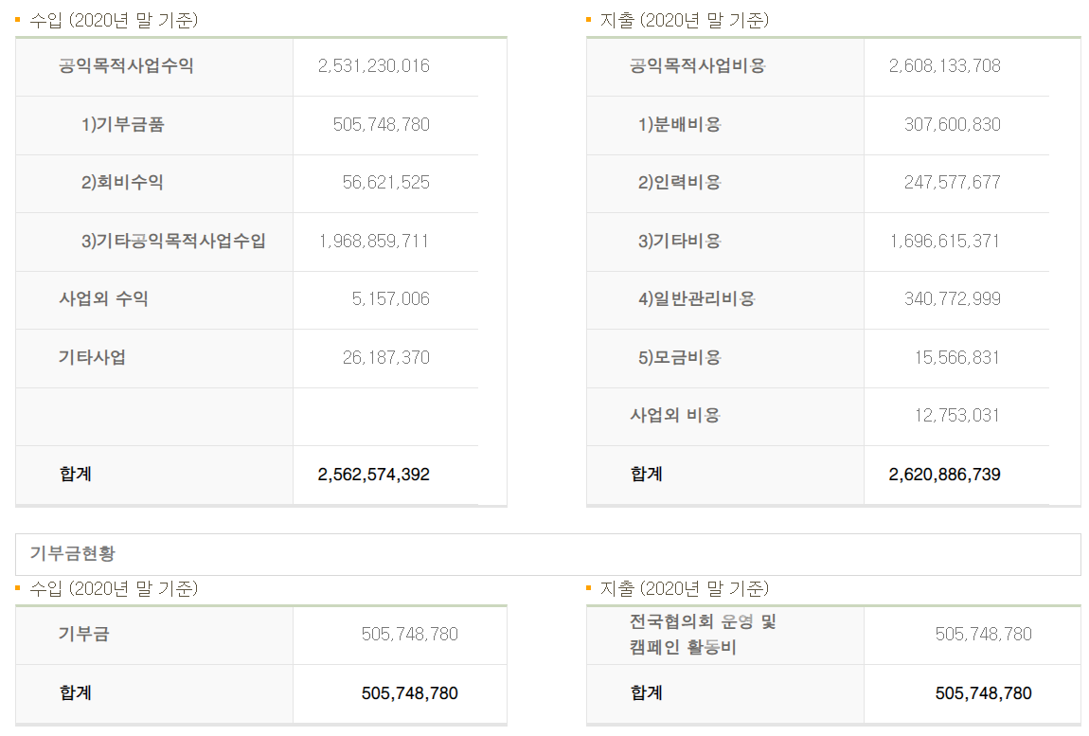Click the income total value 2,562,574,392

373,475
